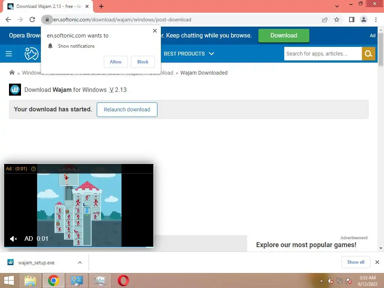Click the muted volume tray icon
Image resolution: width=384 pixels, height=288 pixels.
click(x=331, y=281)
